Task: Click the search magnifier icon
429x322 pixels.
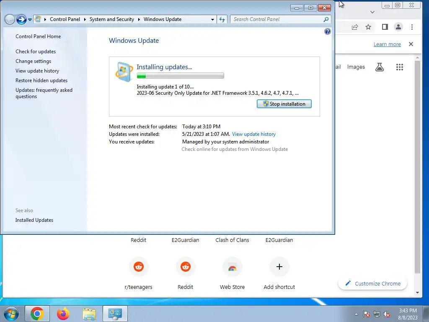Action: tap(326, 19)
